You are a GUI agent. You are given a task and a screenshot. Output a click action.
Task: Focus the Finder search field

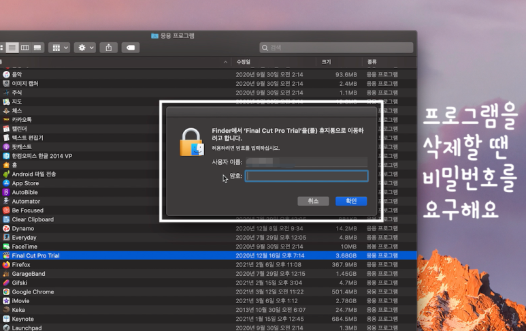click(336, 48)
